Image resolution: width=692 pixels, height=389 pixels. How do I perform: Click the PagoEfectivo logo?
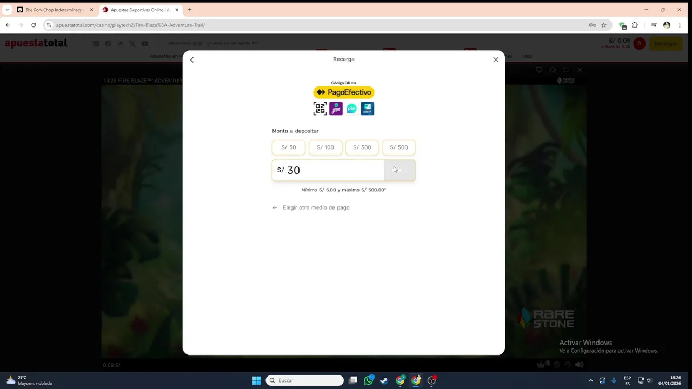pyautogui.click(x=344, y=92)
